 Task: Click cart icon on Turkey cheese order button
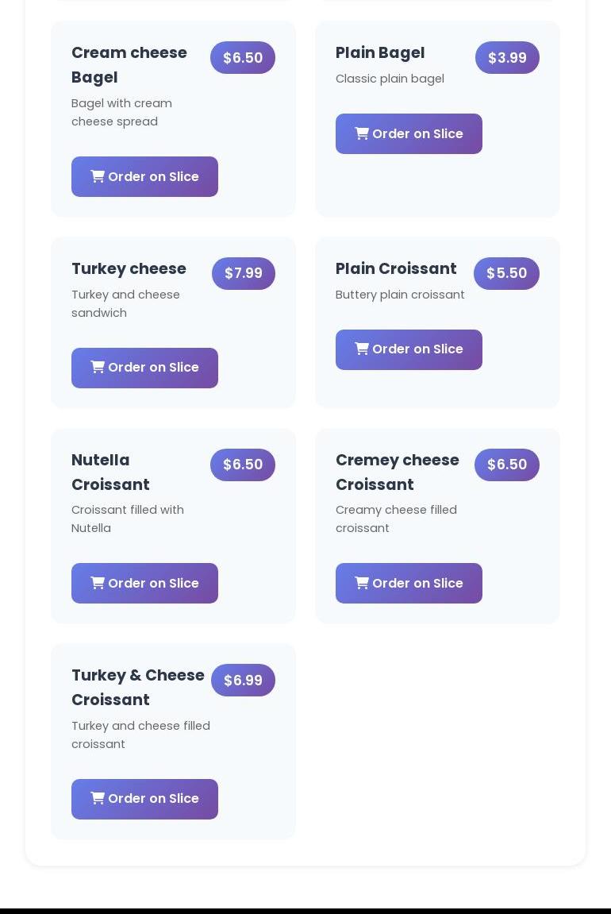click(98, 367)
